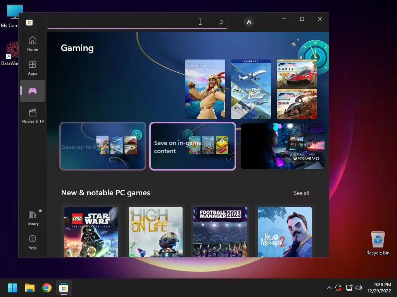Image resolution: width=397 pixels, height=297 pixels.
Task: Open the Windows Start menu
Action: [12, 288]
